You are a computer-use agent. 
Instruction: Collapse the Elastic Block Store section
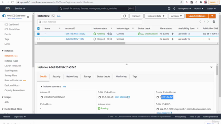(2, 109)
